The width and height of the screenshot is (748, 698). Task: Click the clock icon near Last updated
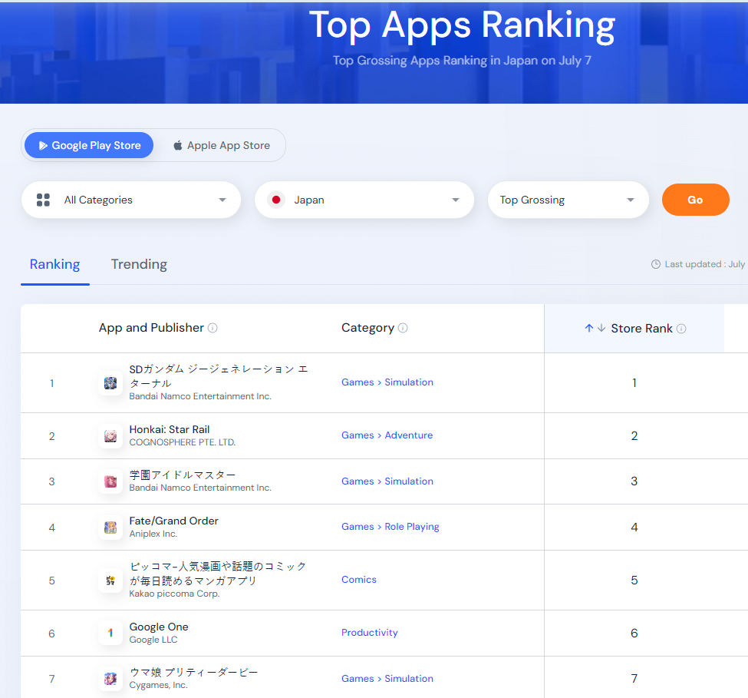tap(656, 264)
